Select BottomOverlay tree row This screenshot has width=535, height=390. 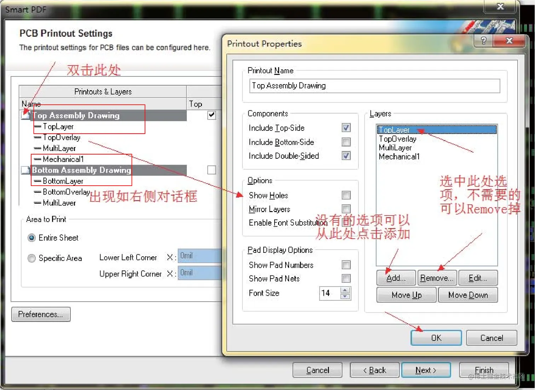pyautogui.click(x=66, y=192)
